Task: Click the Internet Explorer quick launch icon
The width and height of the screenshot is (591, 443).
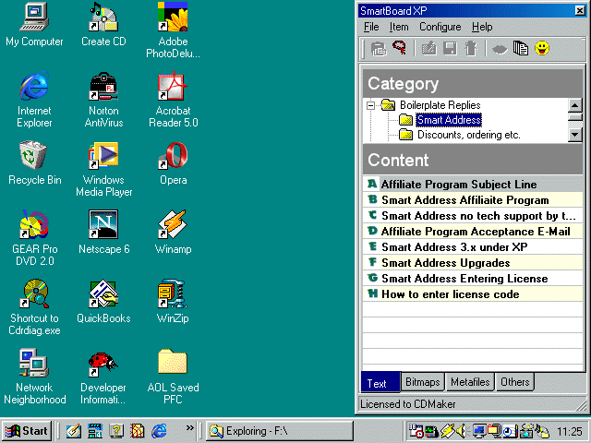Action: coord(159,431)
